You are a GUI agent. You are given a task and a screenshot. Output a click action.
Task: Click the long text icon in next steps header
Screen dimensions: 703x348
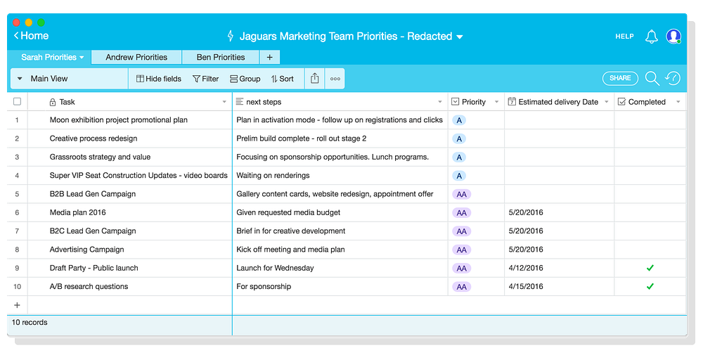(240, 102)
